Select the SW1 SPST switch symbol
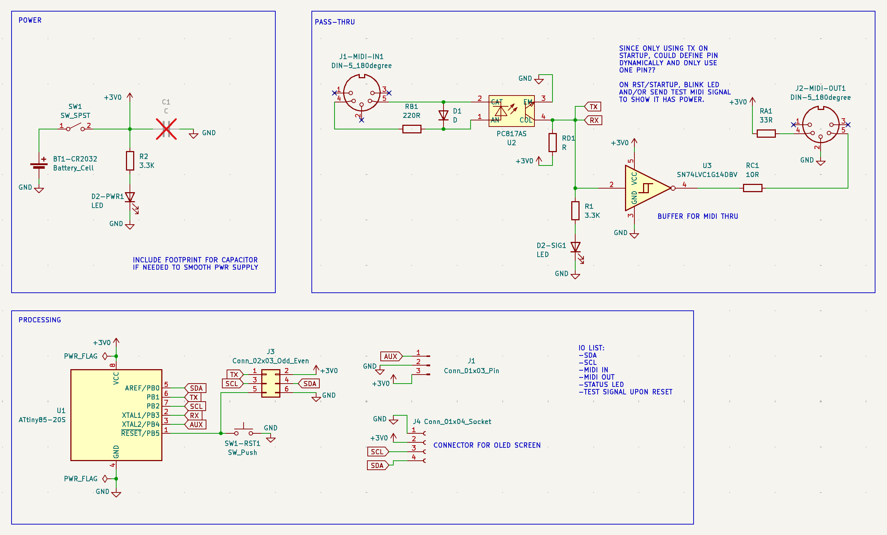Screen dimensions: 887x535 click(75, 127)
